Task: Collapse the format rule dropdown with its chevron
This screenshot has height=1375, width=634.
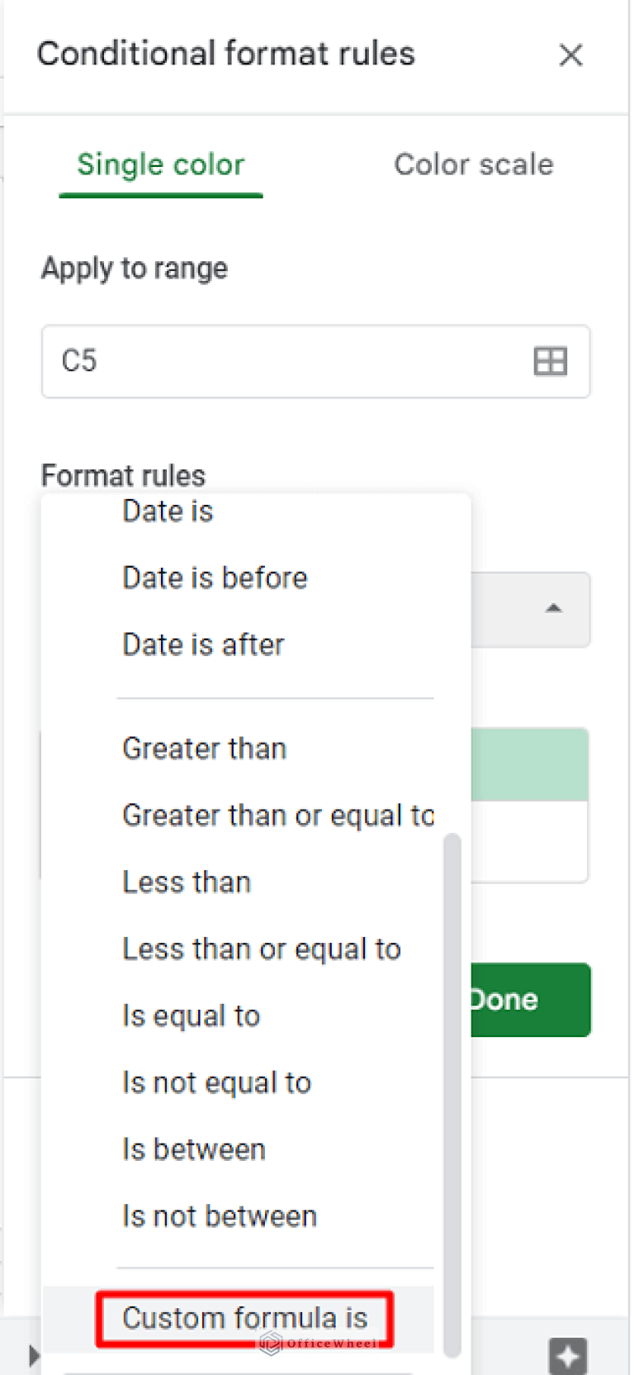Action: tap(553, 610)
